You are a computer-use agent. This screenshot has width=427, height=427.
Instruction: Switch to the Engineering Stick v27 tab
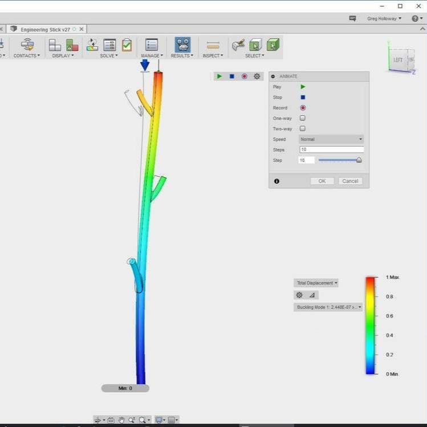click(45, 29)
